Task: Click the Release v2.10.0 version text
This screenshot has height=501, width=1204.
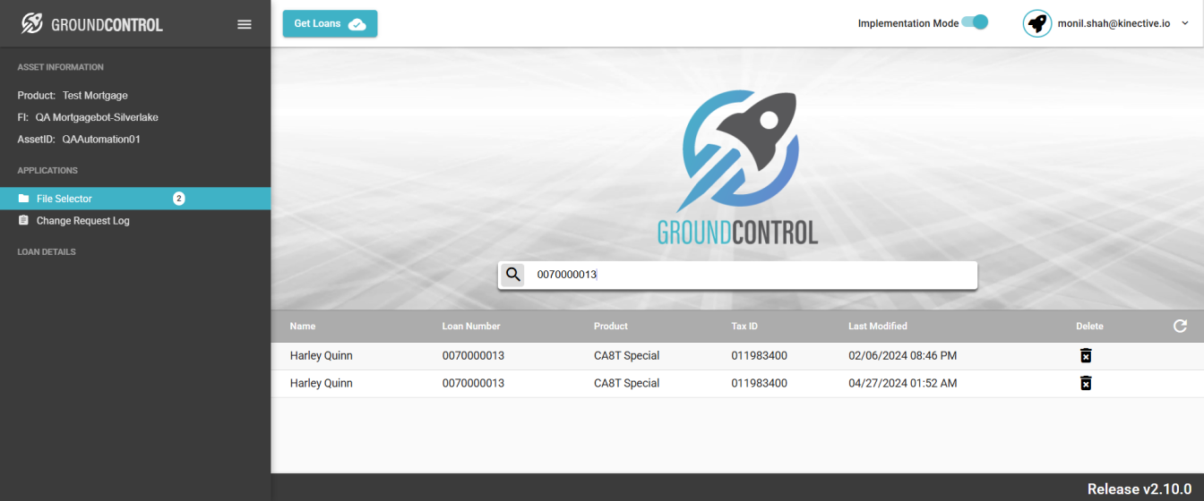Action: pyautogui.click(x=1139, y=488)
